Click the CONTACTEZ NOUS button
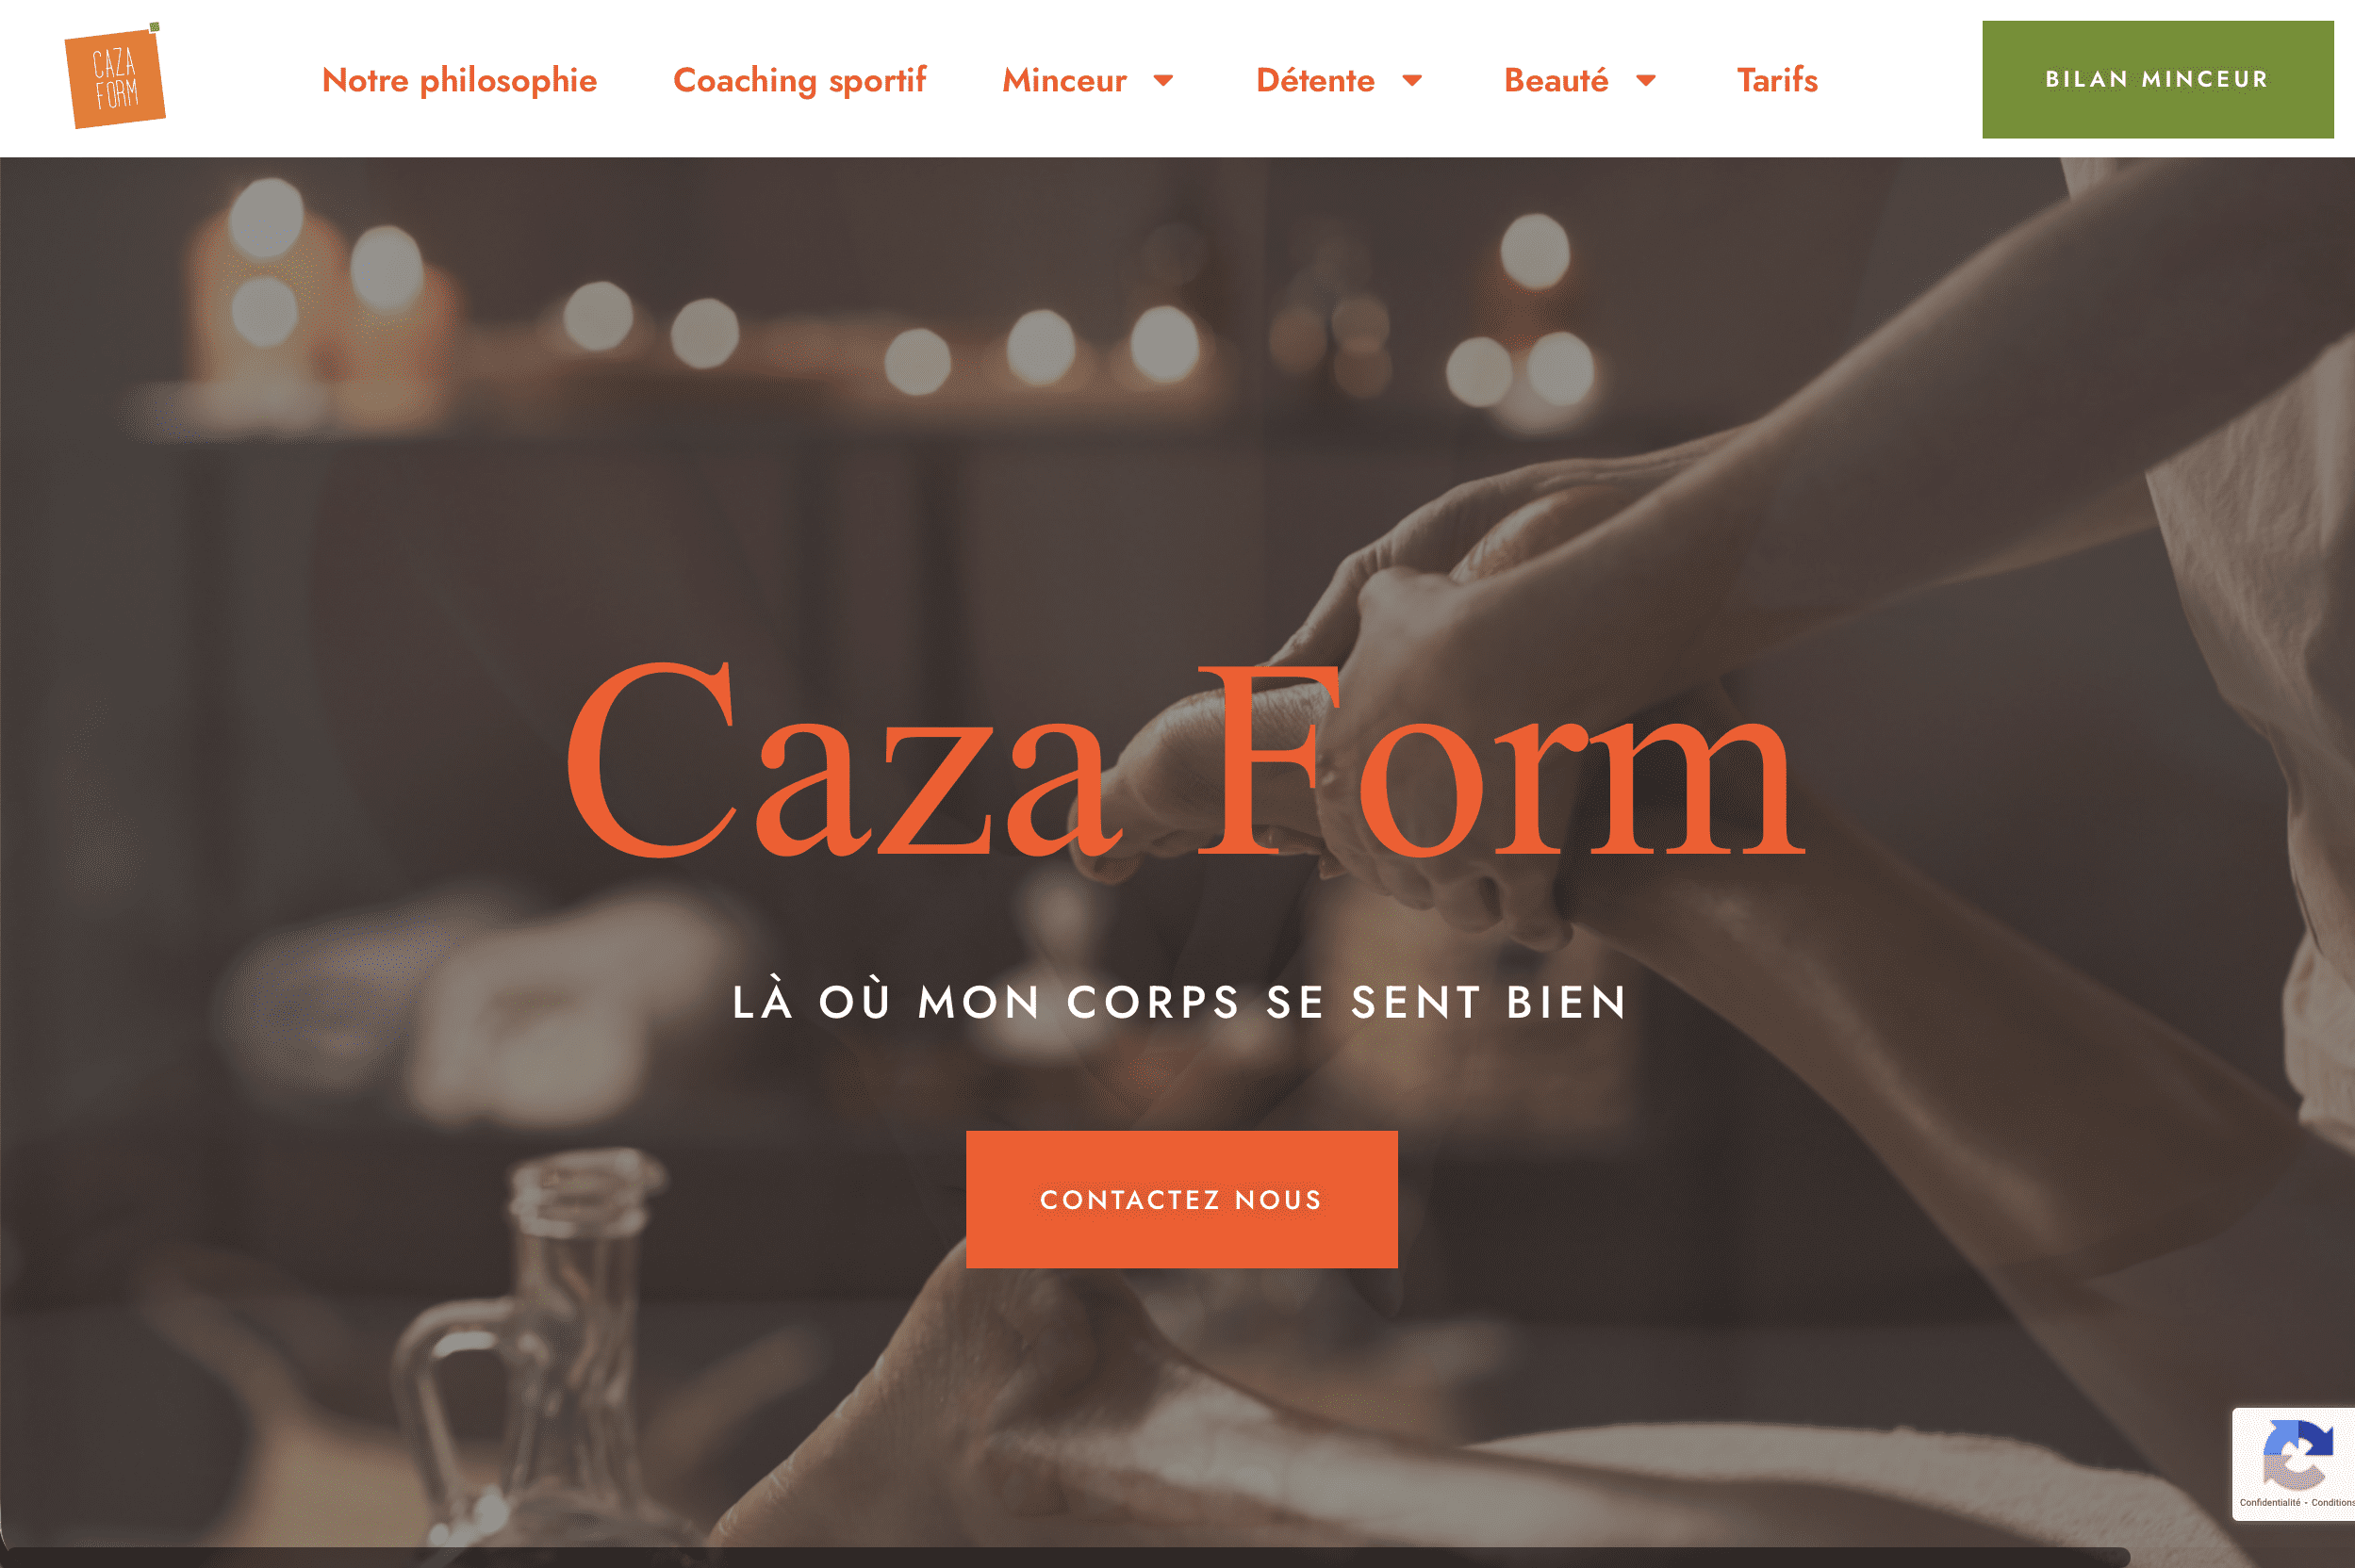This screenshot has height=1568, width=2355. click(x=1181, y=1199)
